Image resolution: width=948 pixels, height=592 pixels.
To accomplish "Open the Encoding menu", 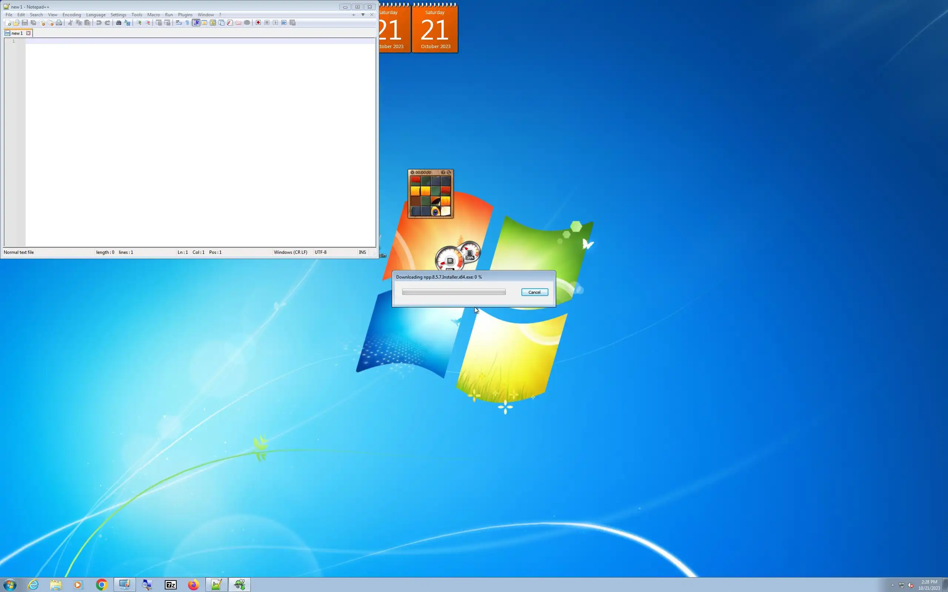I will (72, 15).
